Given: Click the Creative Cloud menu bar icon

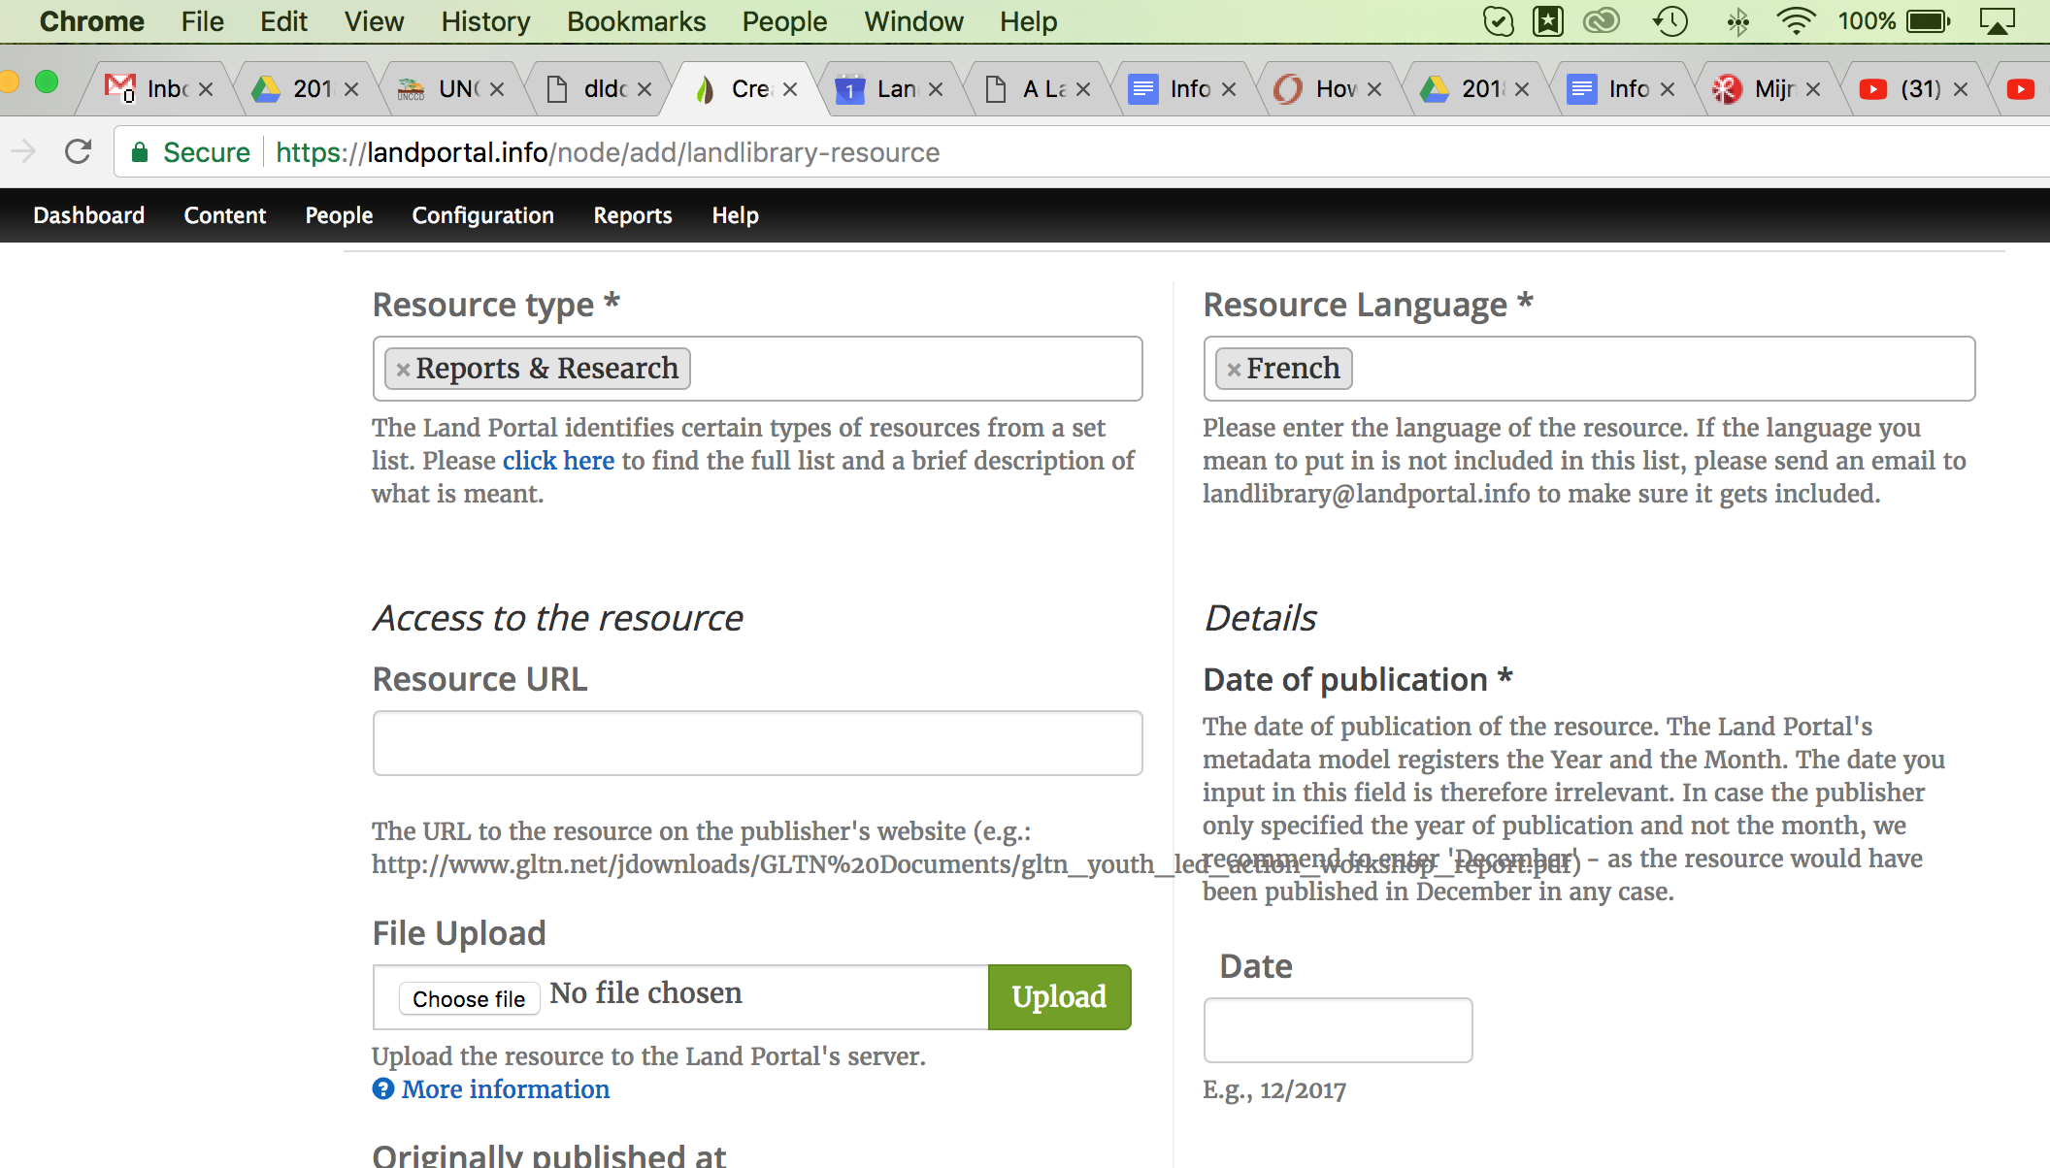Looking at the screenshot, I should [1602, 21].
